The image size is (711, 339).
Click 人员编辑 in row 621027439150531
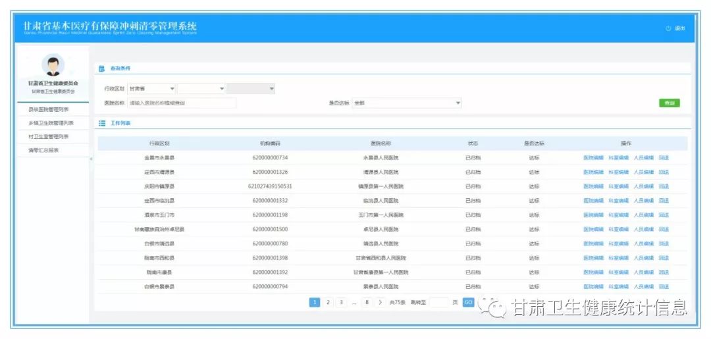644,186
